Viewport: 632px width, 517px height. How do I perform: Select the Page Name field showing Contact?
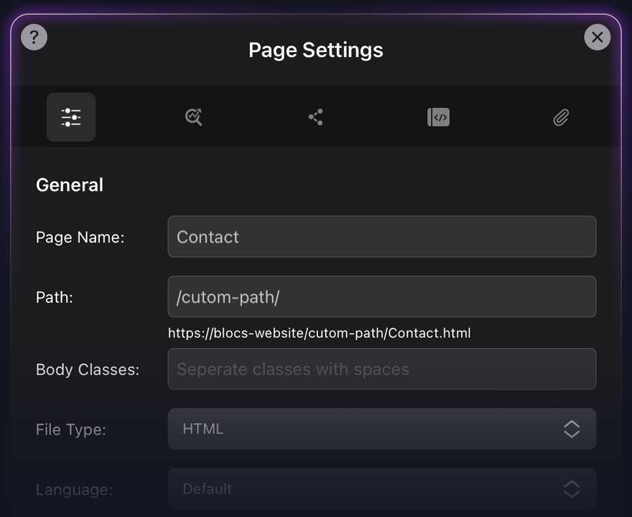(382, 237)
